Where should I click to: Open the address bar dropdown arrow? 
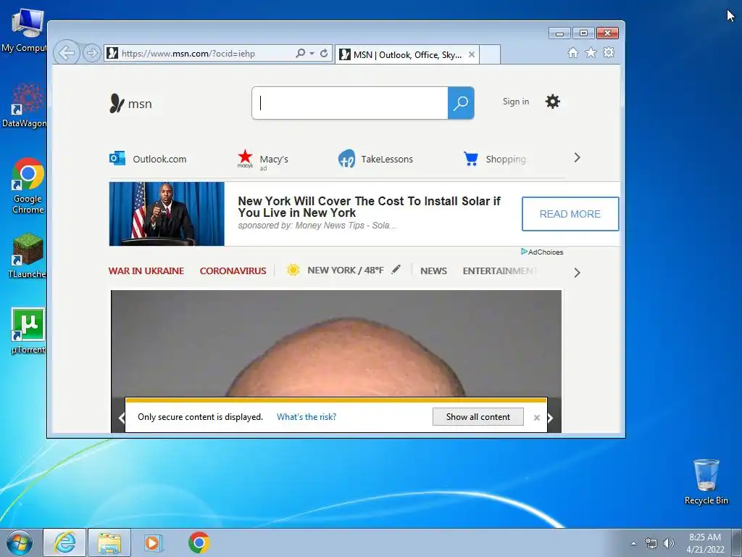(312, 54)
